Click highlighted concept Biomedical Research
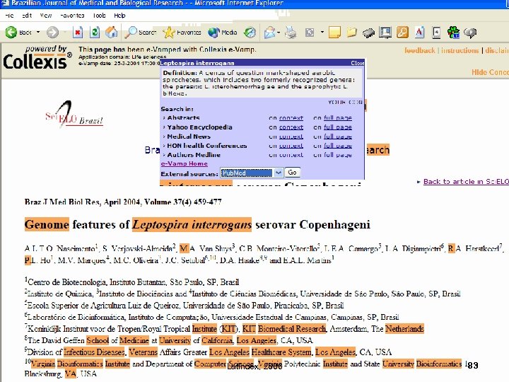 tap(292, 329)
